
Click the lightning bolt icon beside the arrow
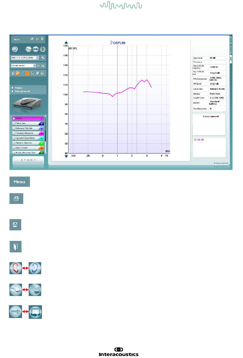(x=43, y=49)
